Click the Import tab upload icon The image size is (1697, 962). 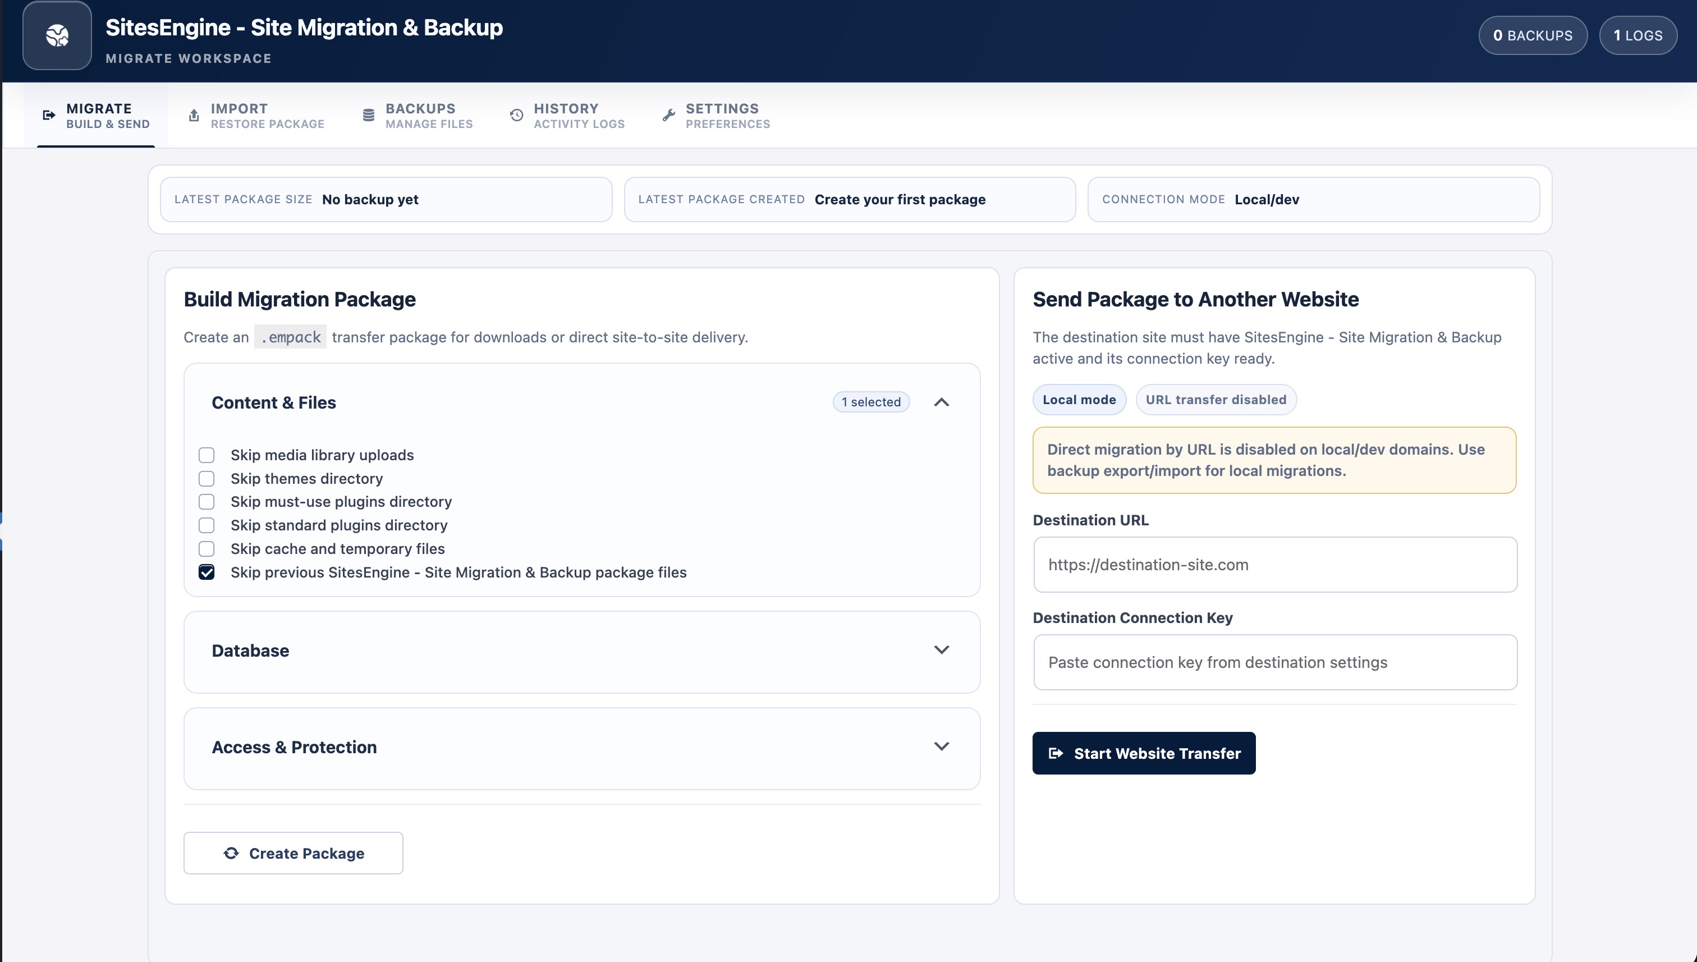(194, 115)
